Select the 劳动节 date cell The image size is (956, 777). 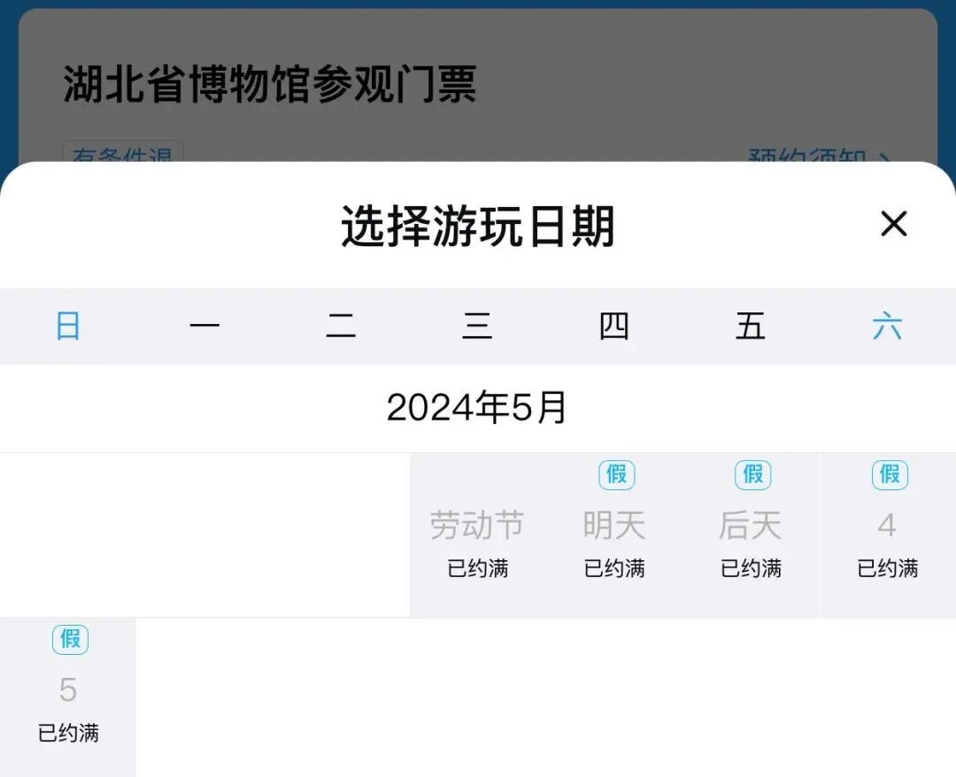point(477,535)
